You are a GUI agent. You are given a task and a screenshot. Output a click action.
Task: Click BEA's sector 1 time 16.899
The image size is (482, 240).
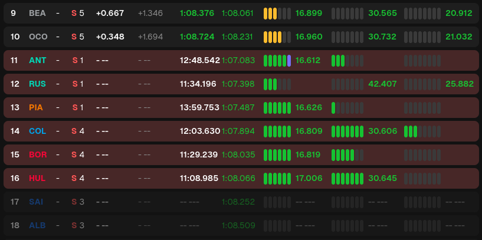tap(309, 13)
